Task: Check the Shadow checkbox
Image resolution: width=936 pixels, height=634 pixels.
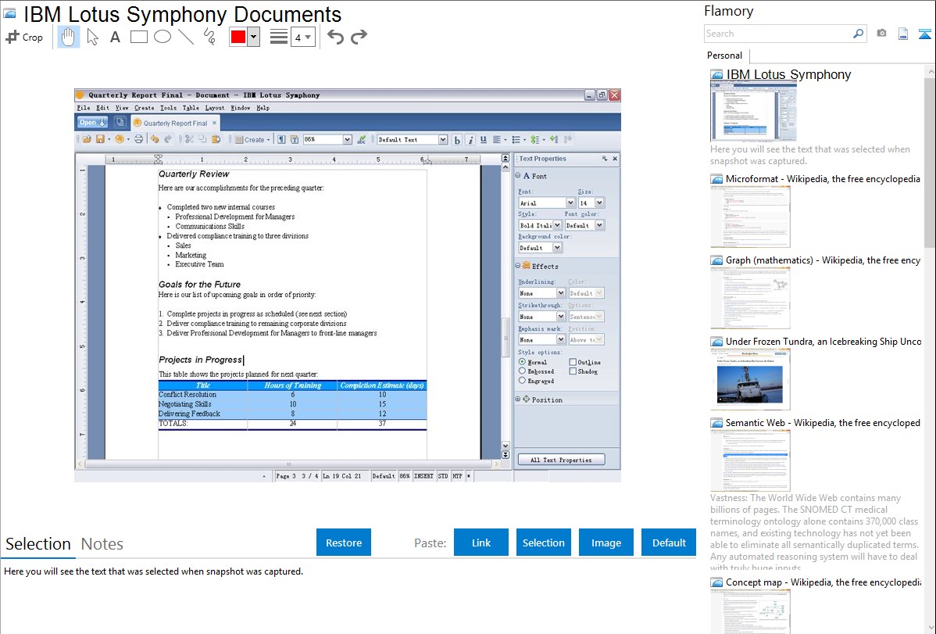Action: tap(573, 371)
